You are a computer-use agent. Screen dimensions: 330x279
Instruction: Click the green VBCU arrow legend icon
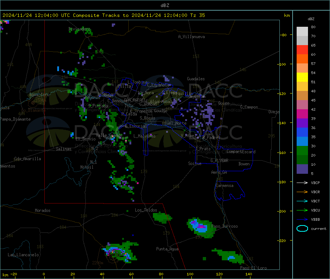tap(302, 210)
